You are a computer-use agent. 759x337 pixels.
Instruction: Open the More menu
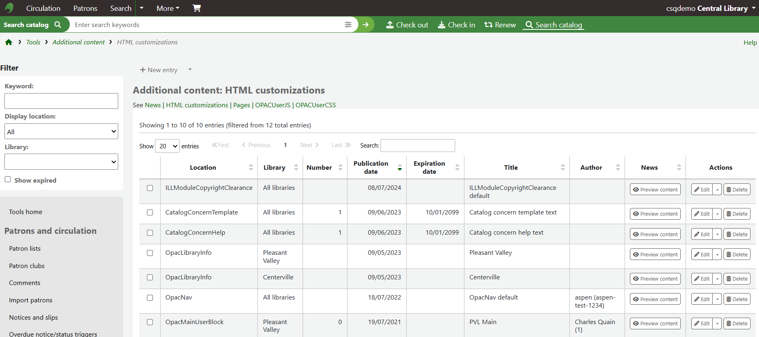[x=168, y=8]
